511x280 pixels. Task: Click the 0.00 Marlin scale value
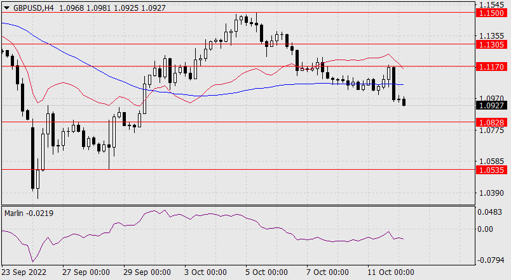click(485, 229)
